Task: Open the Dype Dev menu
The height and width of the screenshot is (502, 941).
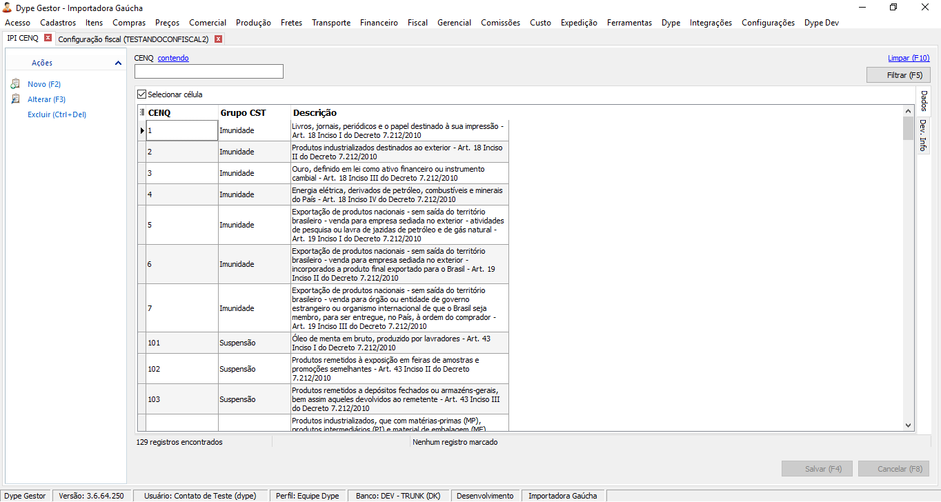Action: pos(822,23)
